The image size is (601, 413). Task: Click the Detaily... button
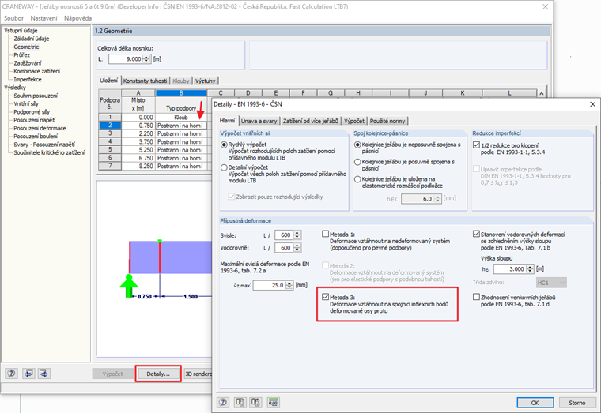tap(158, 374)
